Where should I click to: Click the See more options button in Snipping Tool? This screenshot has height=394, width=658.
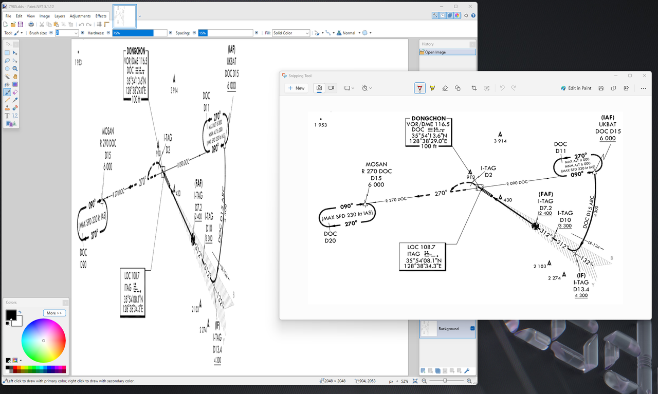pos(643,88)
